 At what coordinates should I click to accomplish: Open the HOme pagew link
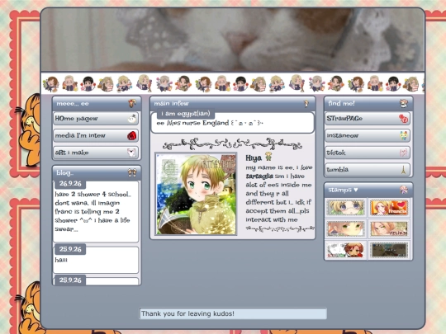(x=96, y=119)
